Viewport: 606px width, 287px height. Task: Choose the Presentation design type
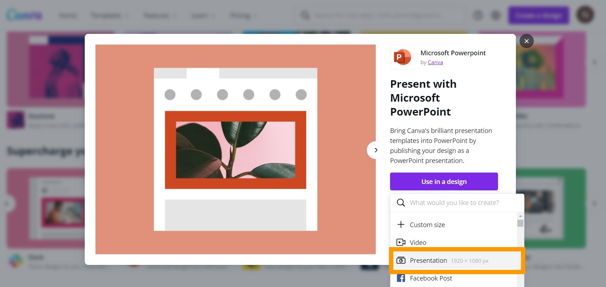click(455, 261)
